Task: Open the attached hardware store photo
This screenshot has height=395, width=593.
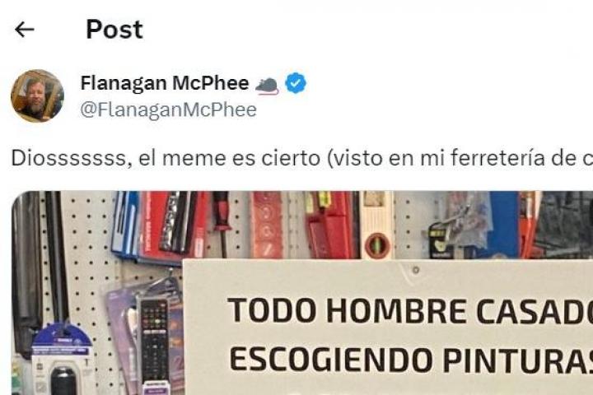Action: coord(302,293)
